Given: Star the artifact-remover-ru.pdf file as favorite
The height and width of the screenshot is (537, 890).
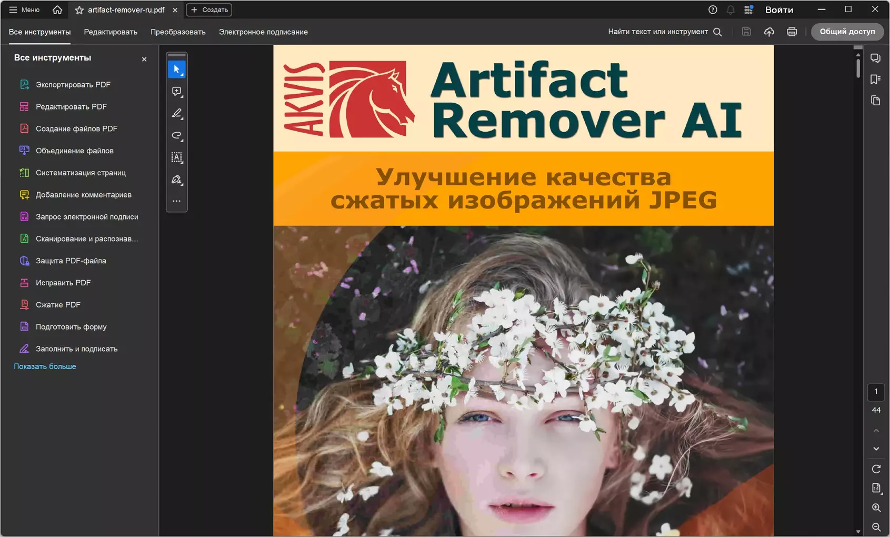Looking at the screenshot, I should coord(79,10).
